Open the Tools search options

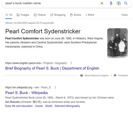(124, 15)
